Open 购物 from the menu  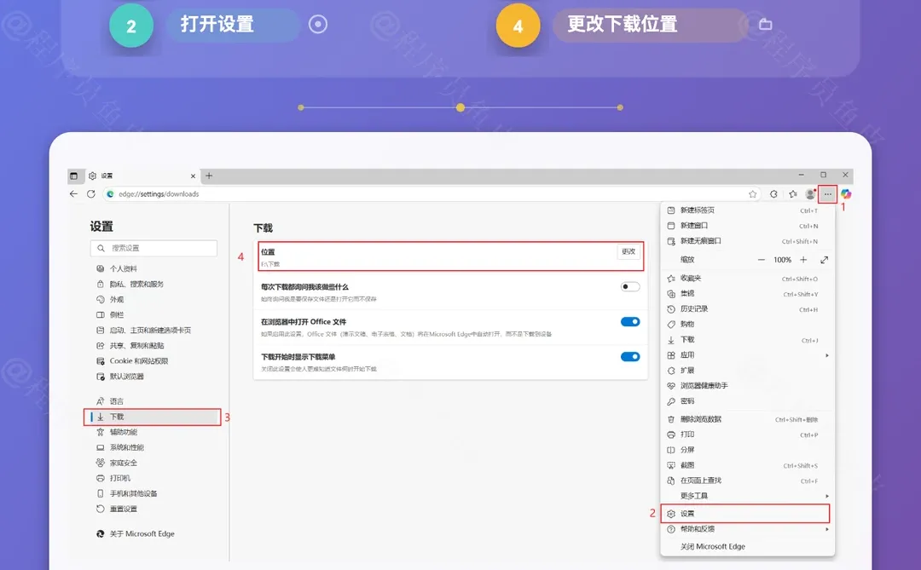pyautogui.click(x=747, y=324)
